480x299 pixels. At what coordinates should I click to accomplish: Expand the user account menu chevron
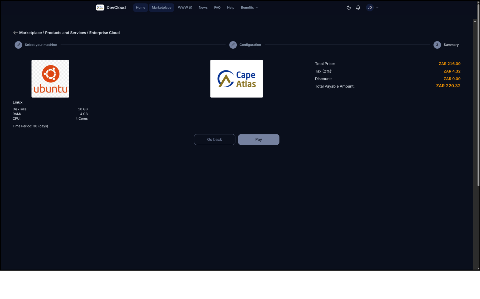[377, 8]
